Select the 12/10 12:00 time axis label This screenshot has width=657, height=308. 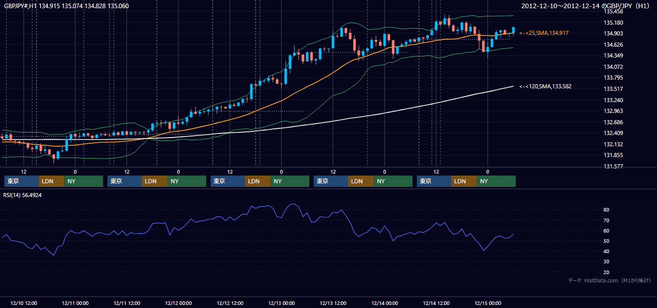tap(23, 303)
